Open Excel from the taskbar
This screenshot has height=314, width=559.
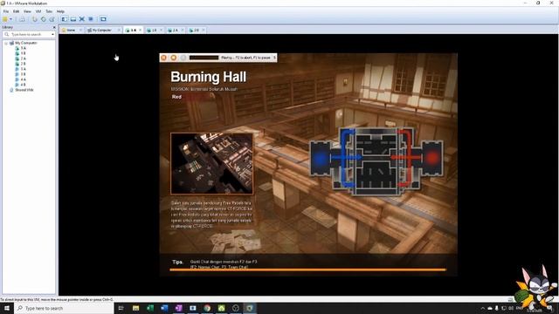click(150, 308)
